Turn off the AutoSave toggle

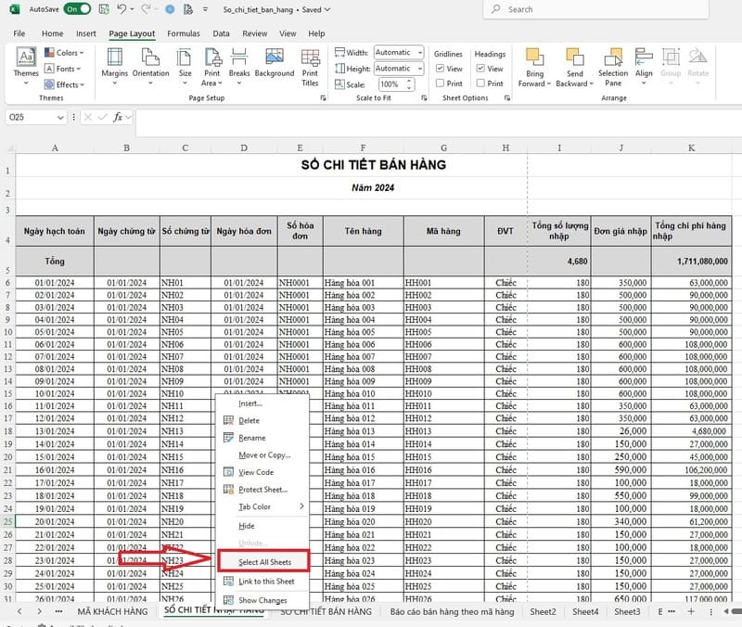click(x=78, y=9)
